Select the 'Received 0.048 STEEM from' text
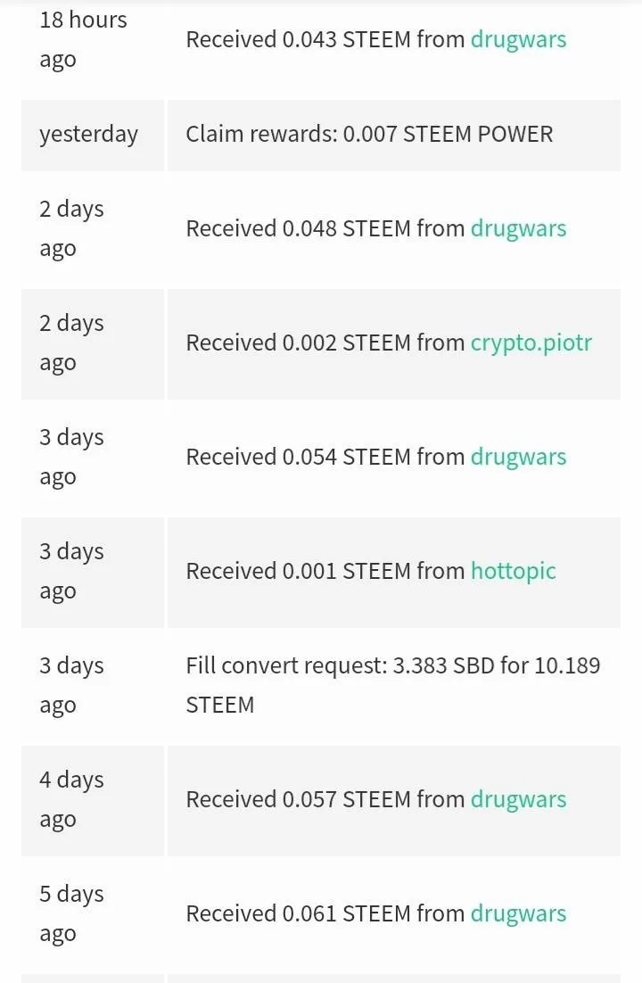This screenshot has height=983, width=642. pyautogui.click(x=325, y=229)
